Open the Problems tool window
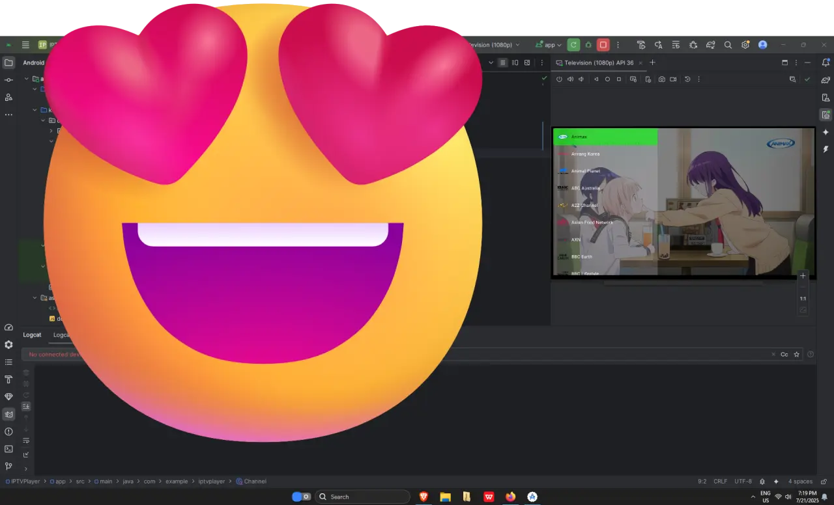This screenshot has height=505, width=834. click(8, 431)
